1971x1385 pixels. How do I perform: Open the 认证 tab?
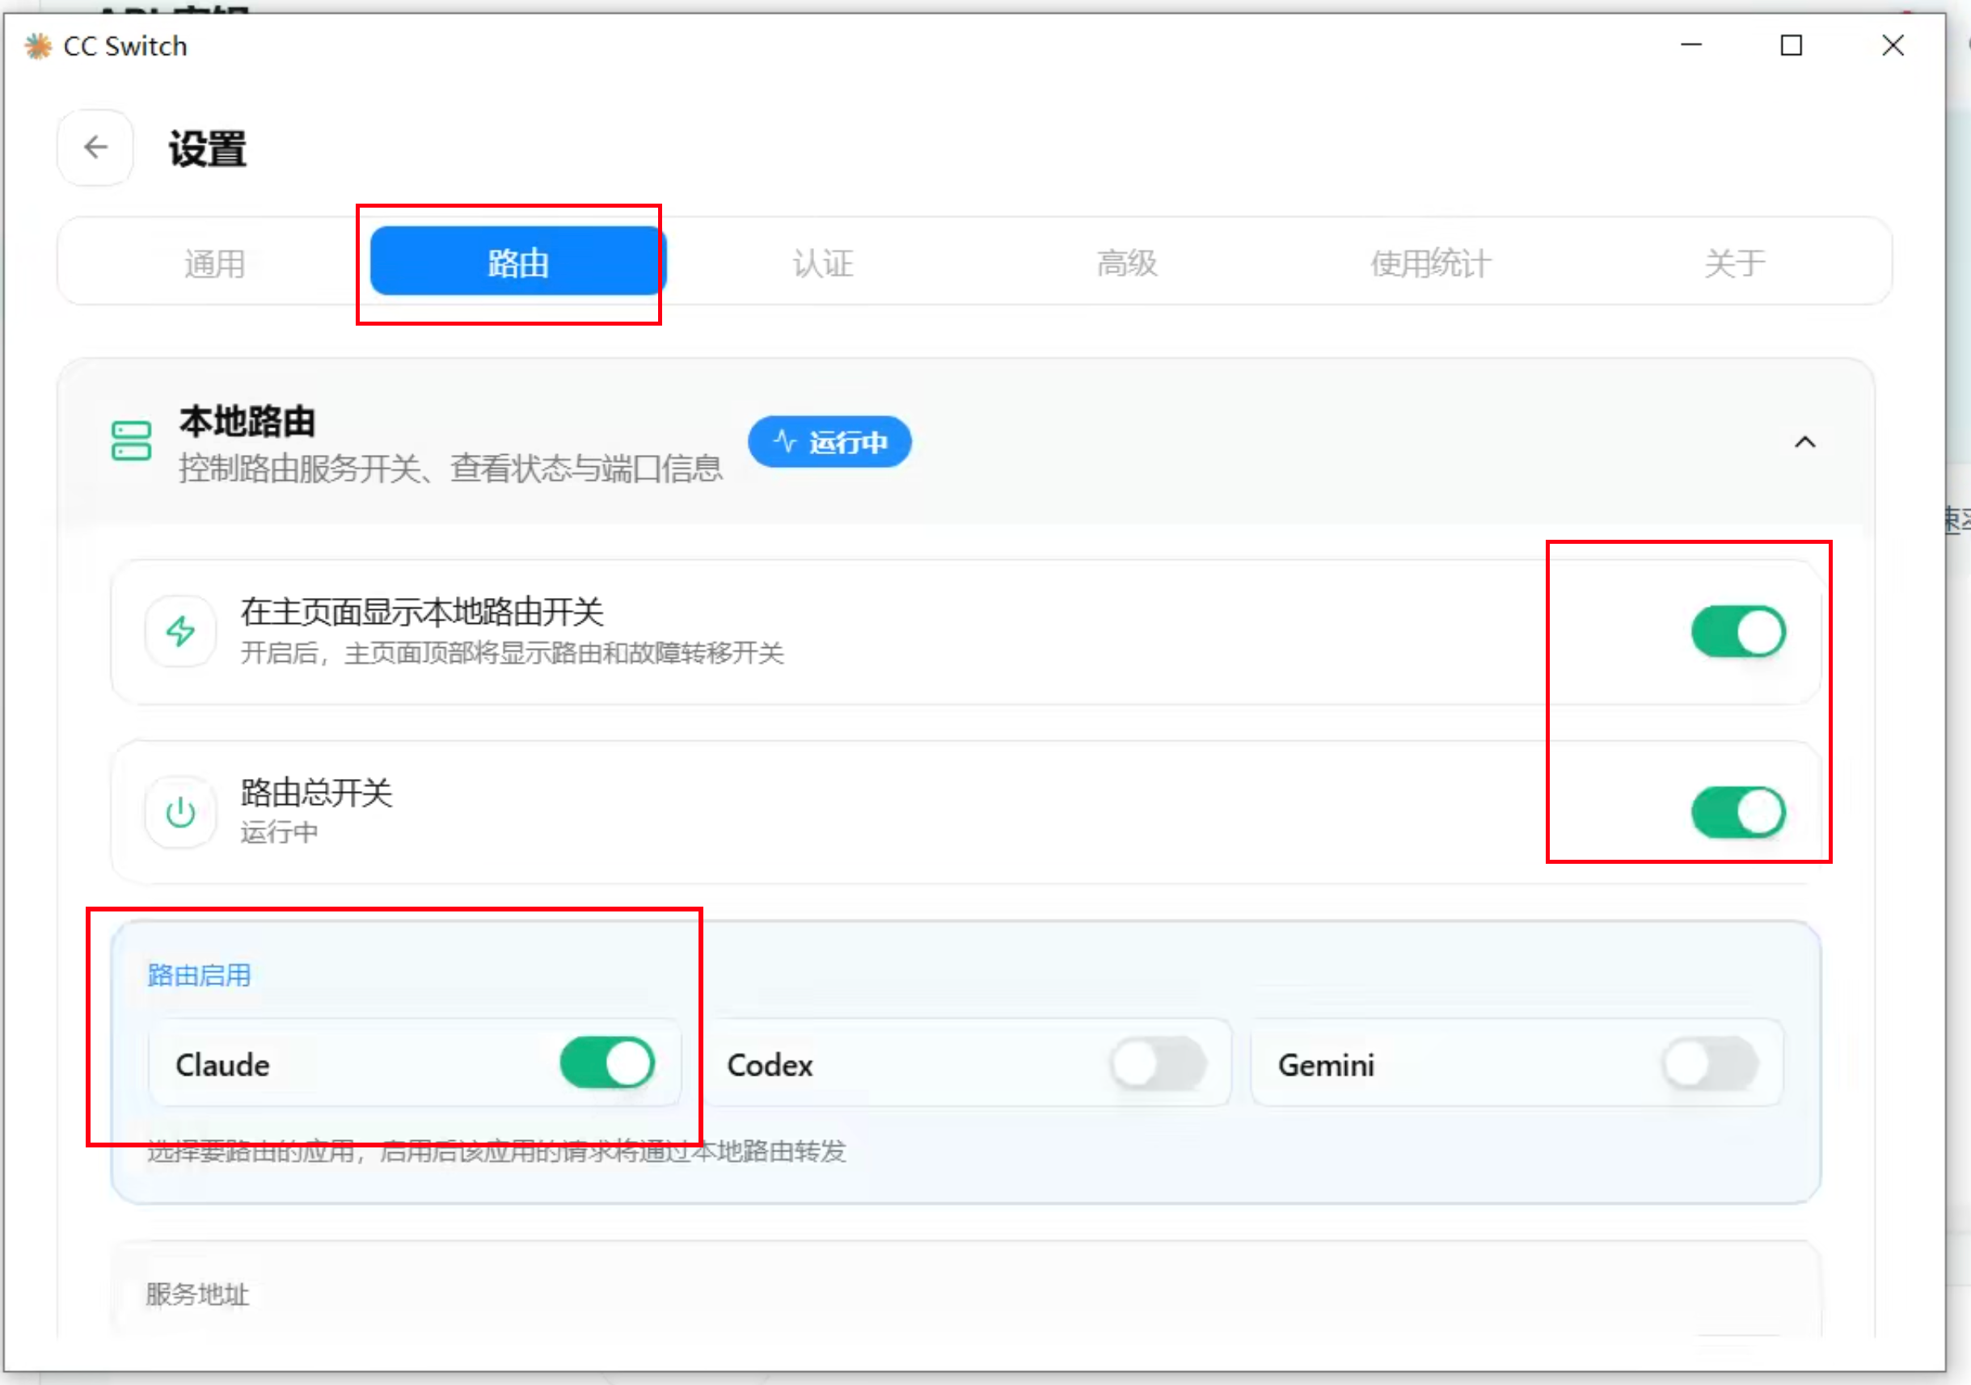tap(822, 262)
